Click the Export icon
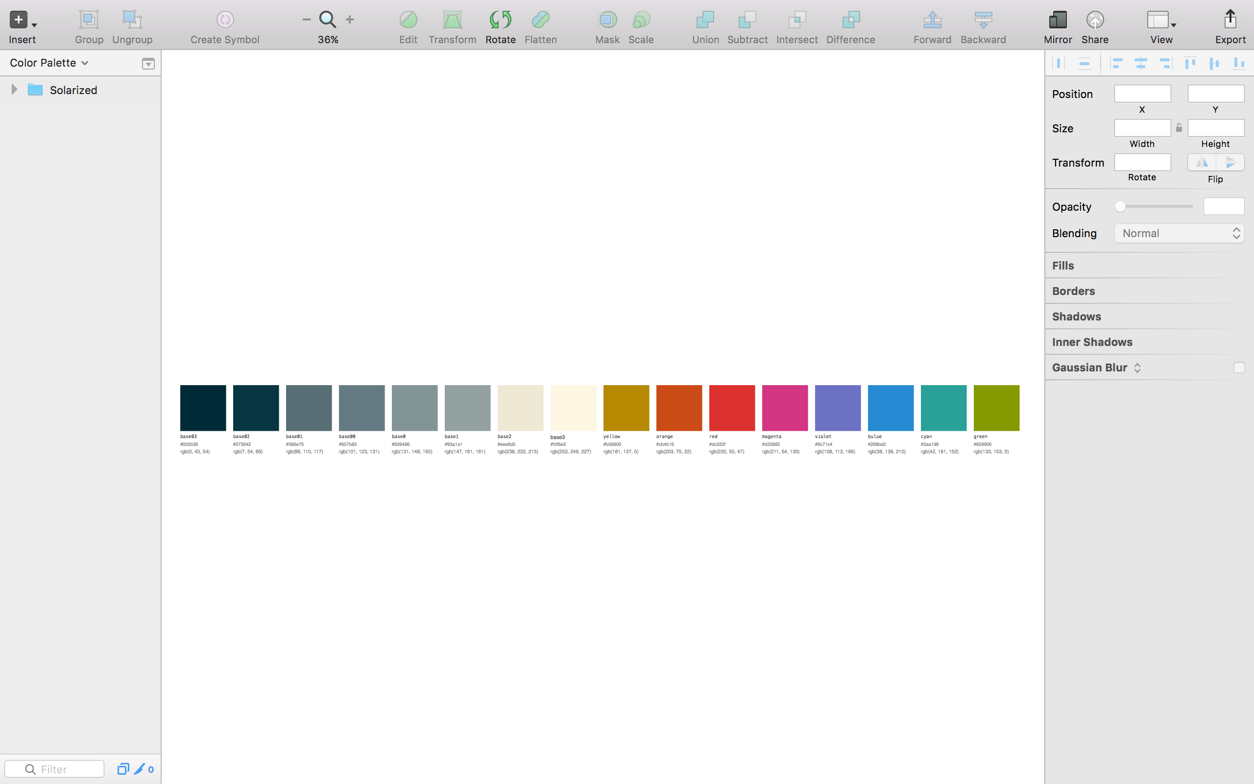 (x=1230, y=20)
